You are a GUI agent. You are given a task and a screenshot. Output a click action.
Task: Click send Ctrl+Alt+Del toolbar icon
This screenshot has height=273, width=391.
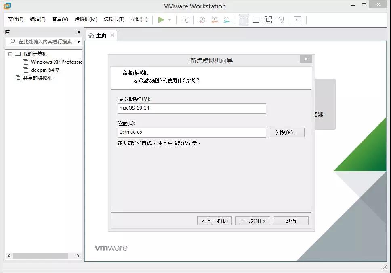[x=185, y=20]
